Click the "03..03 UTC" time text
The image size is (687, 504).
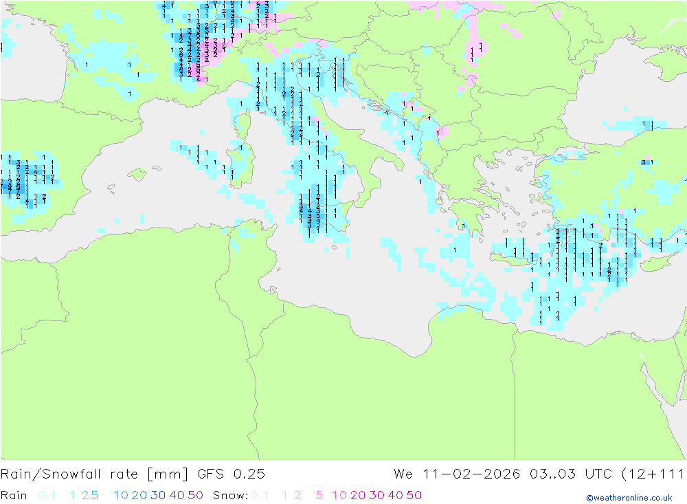pyautogui.click(x=571, y=474)
